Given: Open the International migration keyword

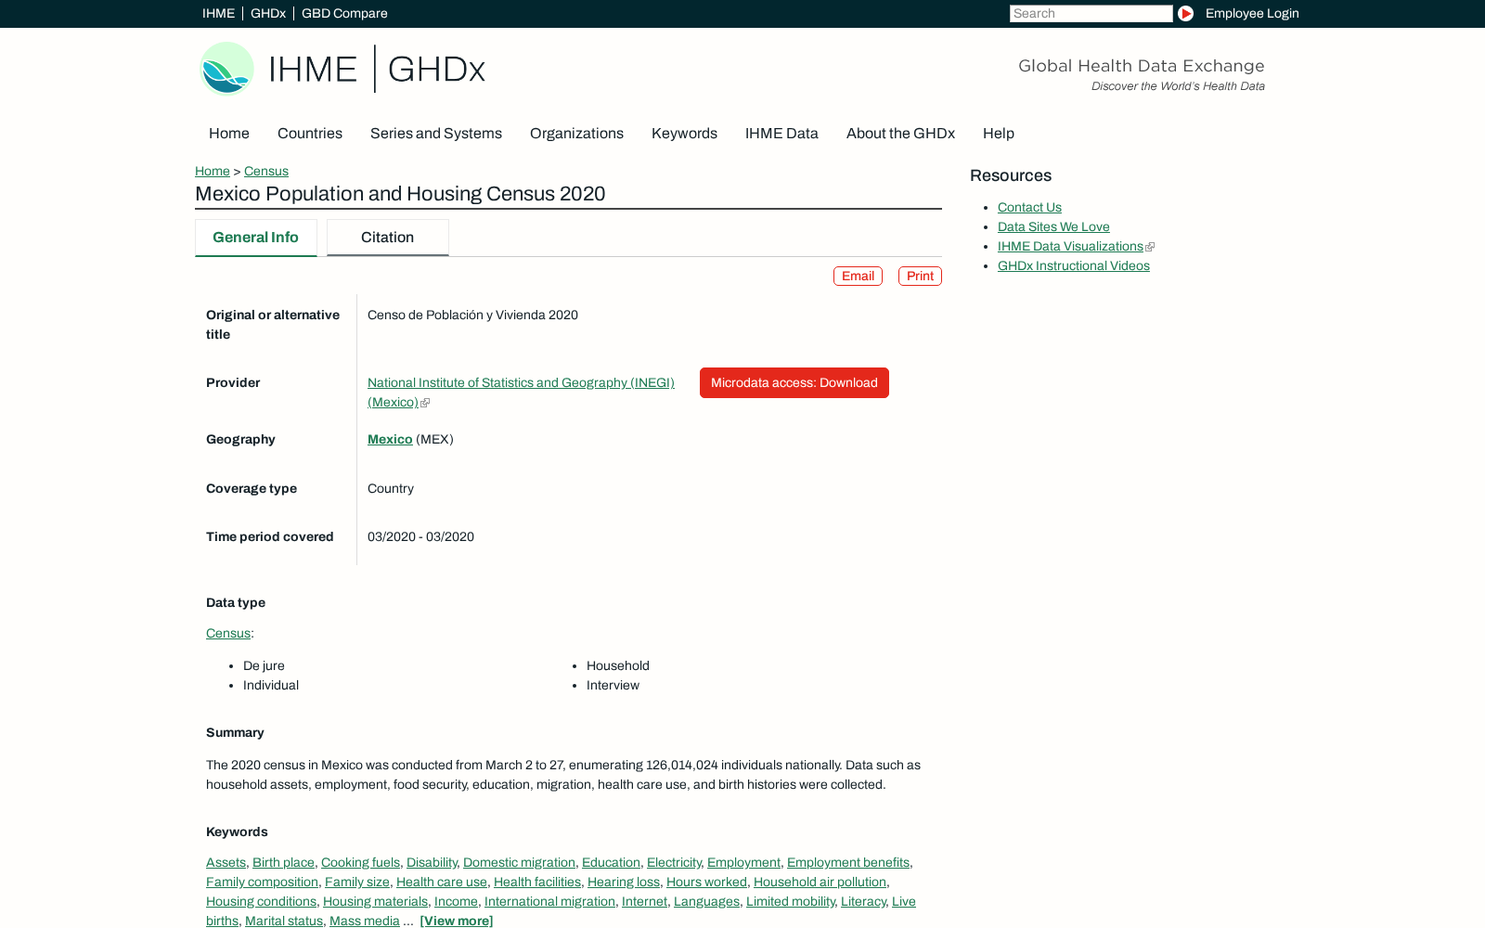Looking at the screenshot, I should (549, 901).
